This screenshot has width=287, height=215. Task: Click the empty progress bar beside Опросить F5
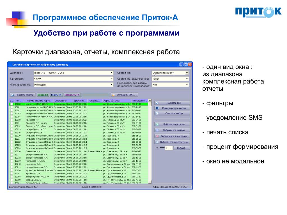coord(95,95)
